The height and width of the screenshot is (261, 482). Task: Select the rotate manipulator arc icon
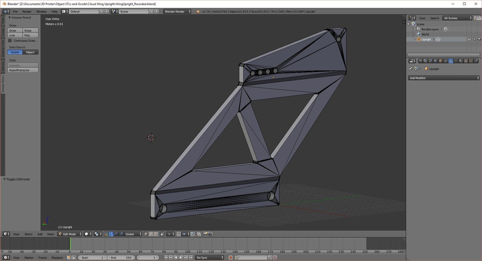(116, 234)
